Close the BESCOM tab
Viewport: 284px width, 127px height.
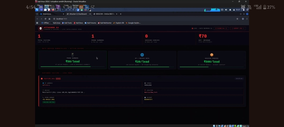pyautogui.click(x=117, y=14)
